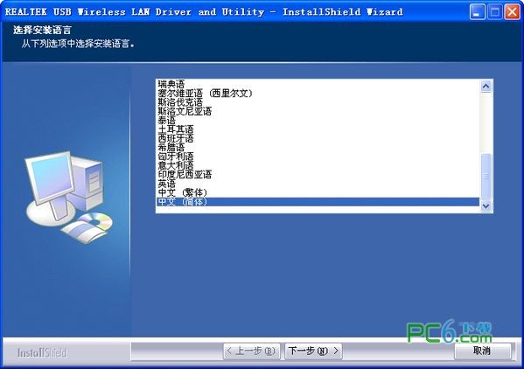Viewport: 524px width, 369px height.
Task: Choose 斯洛文尼亚语 from the list
Action: coord(318,111)
